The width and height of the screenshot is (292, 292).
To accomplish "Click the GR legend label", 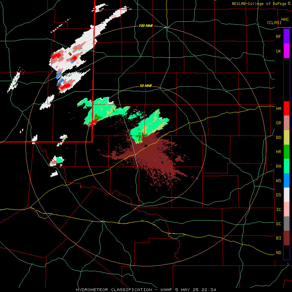I will pyautogui.click(x=278, y=123).
